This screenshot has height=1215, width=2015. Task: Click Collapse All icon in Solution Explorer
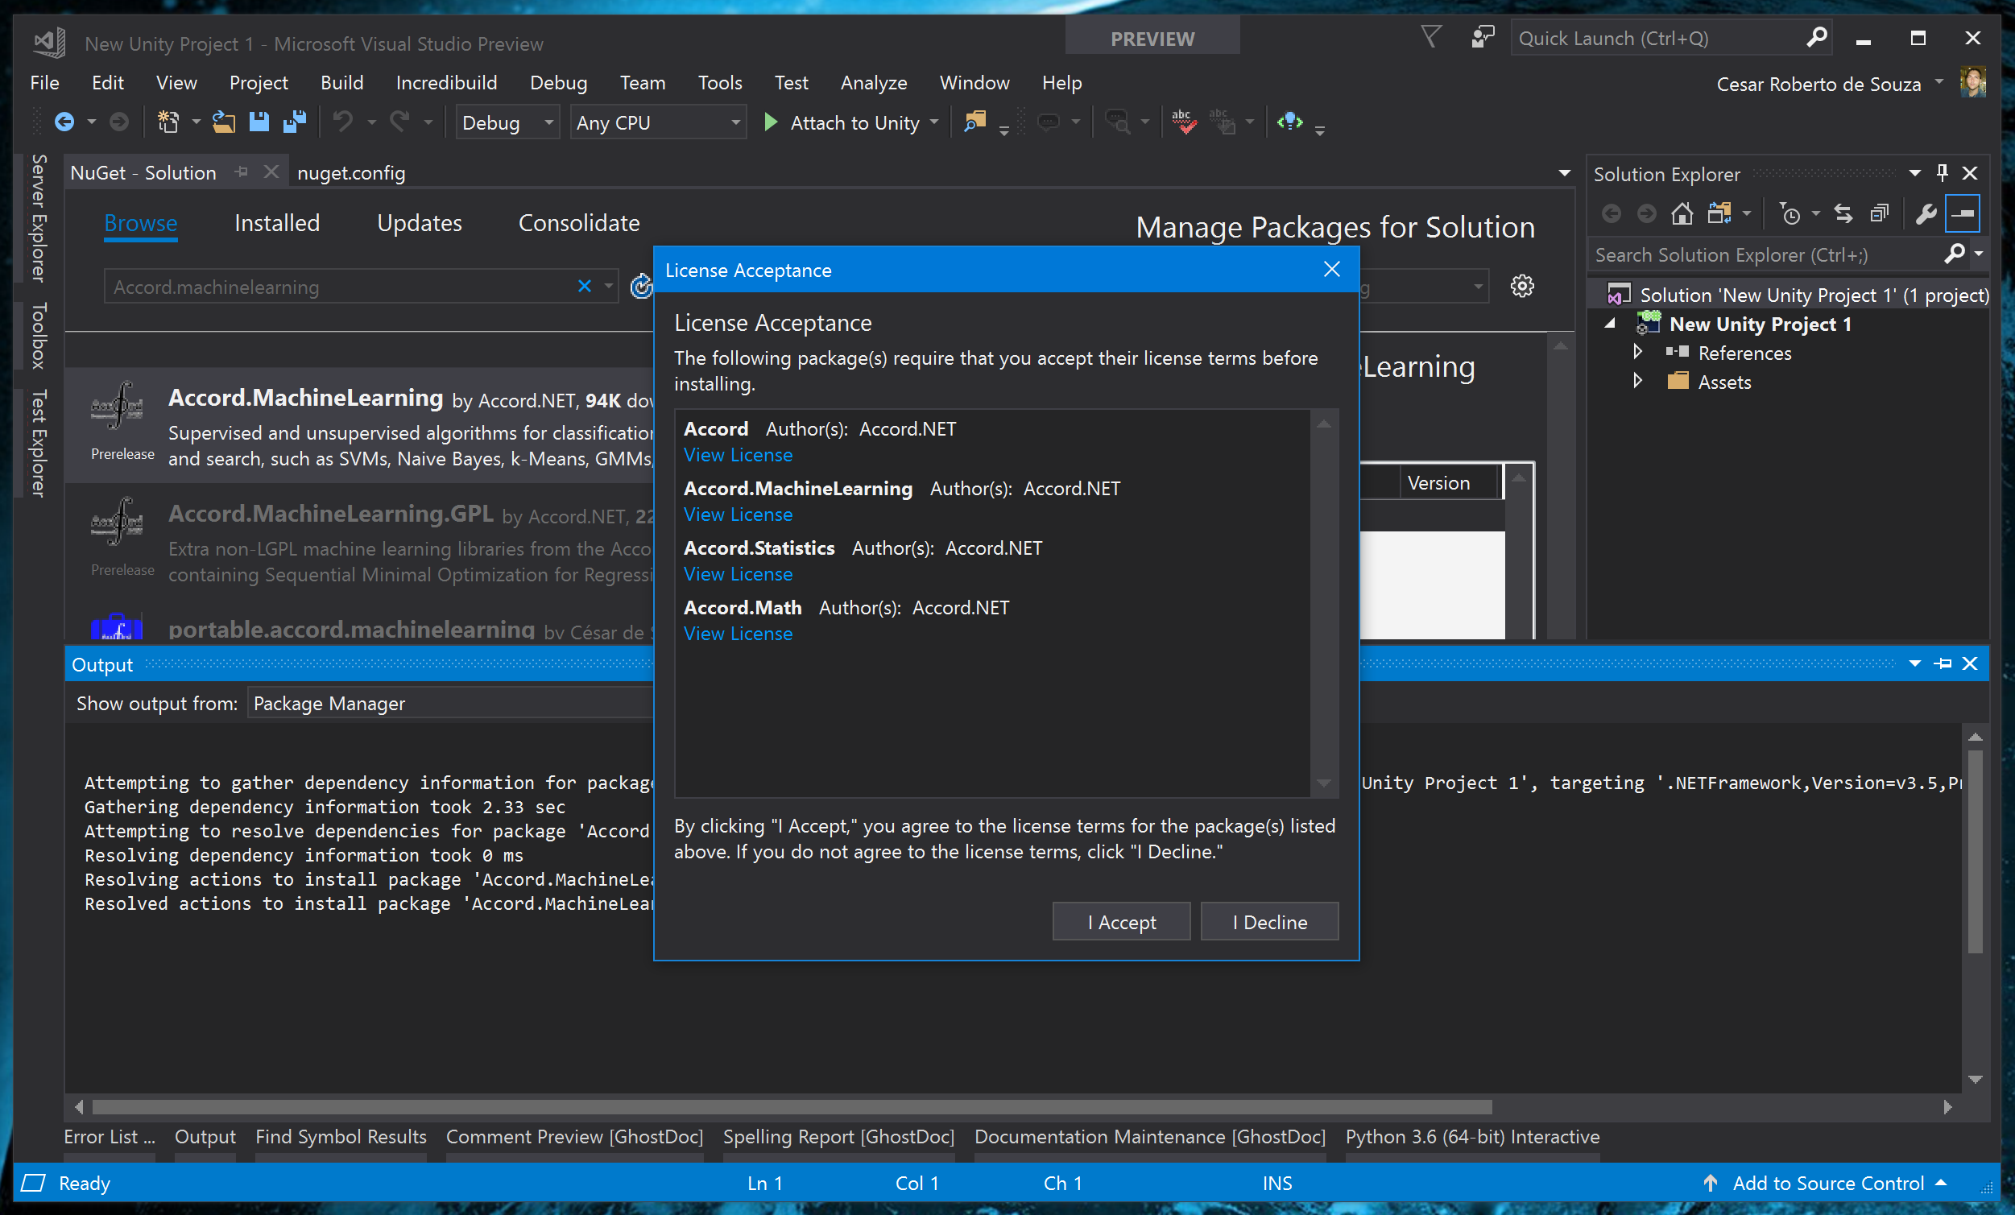tap(1879, 214)
